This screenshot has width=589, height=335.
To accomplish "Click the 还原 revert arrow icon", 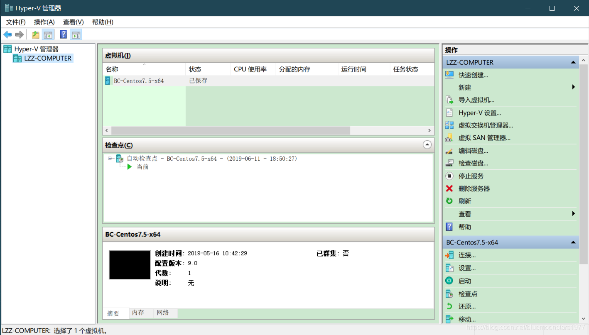I will 449,306.
